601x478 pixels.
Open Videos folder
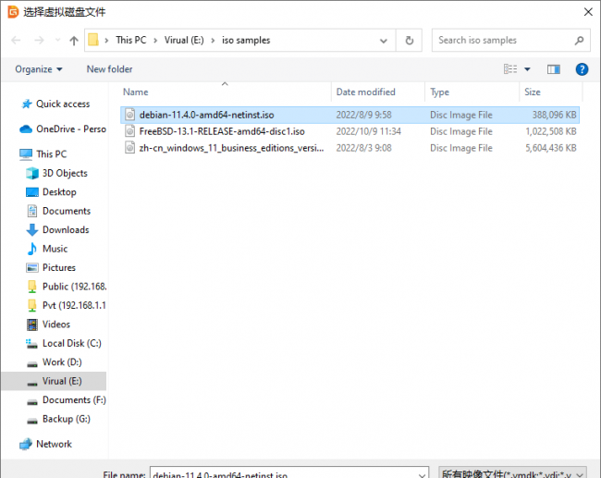(x=56, y=325)
